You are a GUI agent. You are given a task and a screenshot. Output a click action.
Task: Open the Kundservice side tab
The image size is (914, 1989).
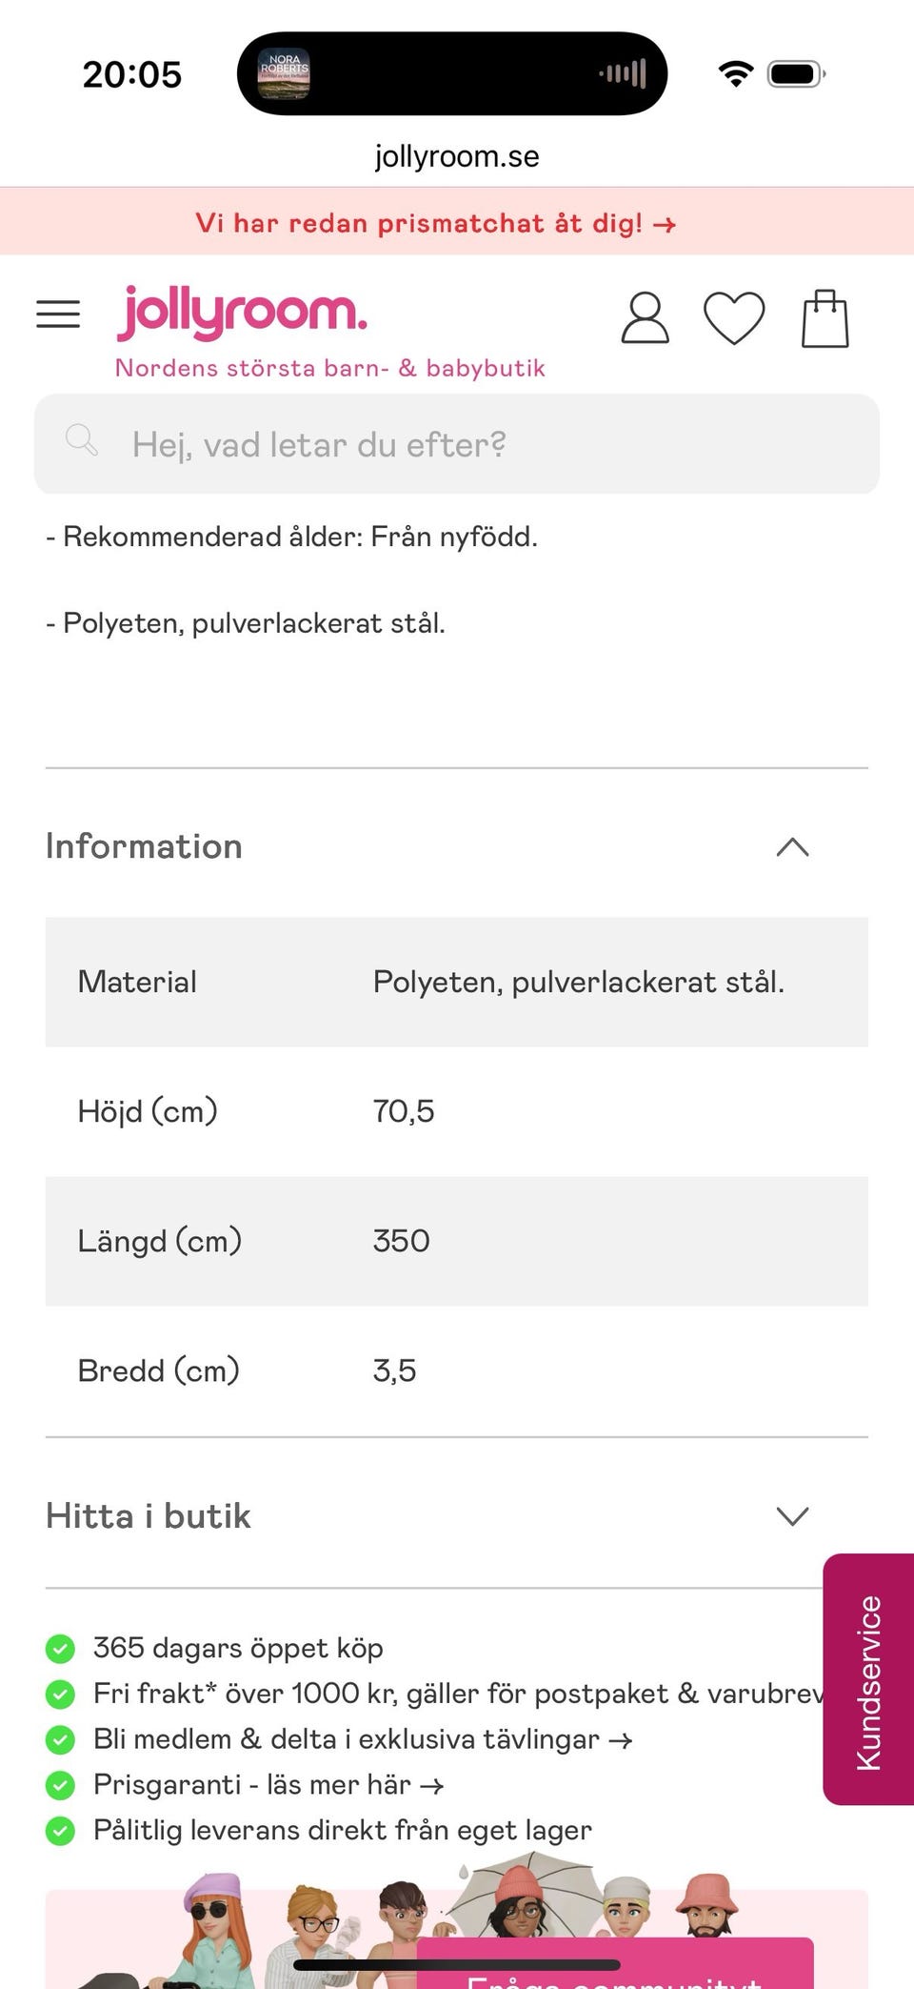[868, 1679]
